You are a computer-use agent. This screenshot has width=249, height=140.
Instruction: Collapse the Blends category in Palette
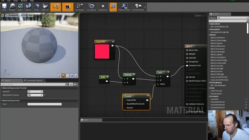coord(209,35)
